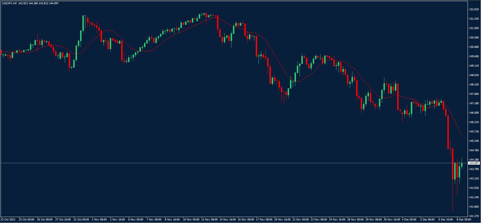Click the 6 Dec 16:00 time label

pos(446,220)
